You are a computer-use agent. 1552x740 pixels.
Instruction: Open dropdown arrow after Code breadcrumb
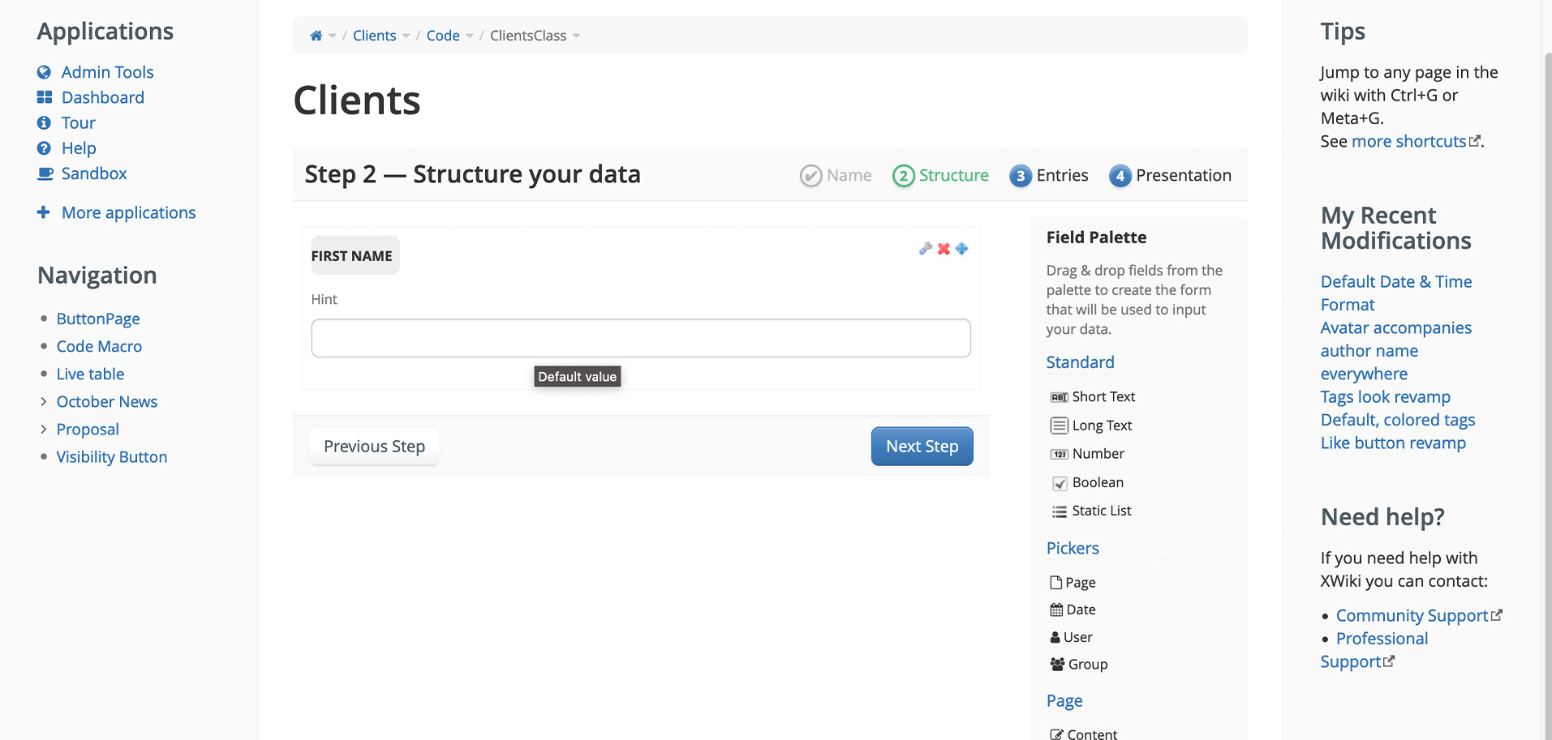point(469,36)
